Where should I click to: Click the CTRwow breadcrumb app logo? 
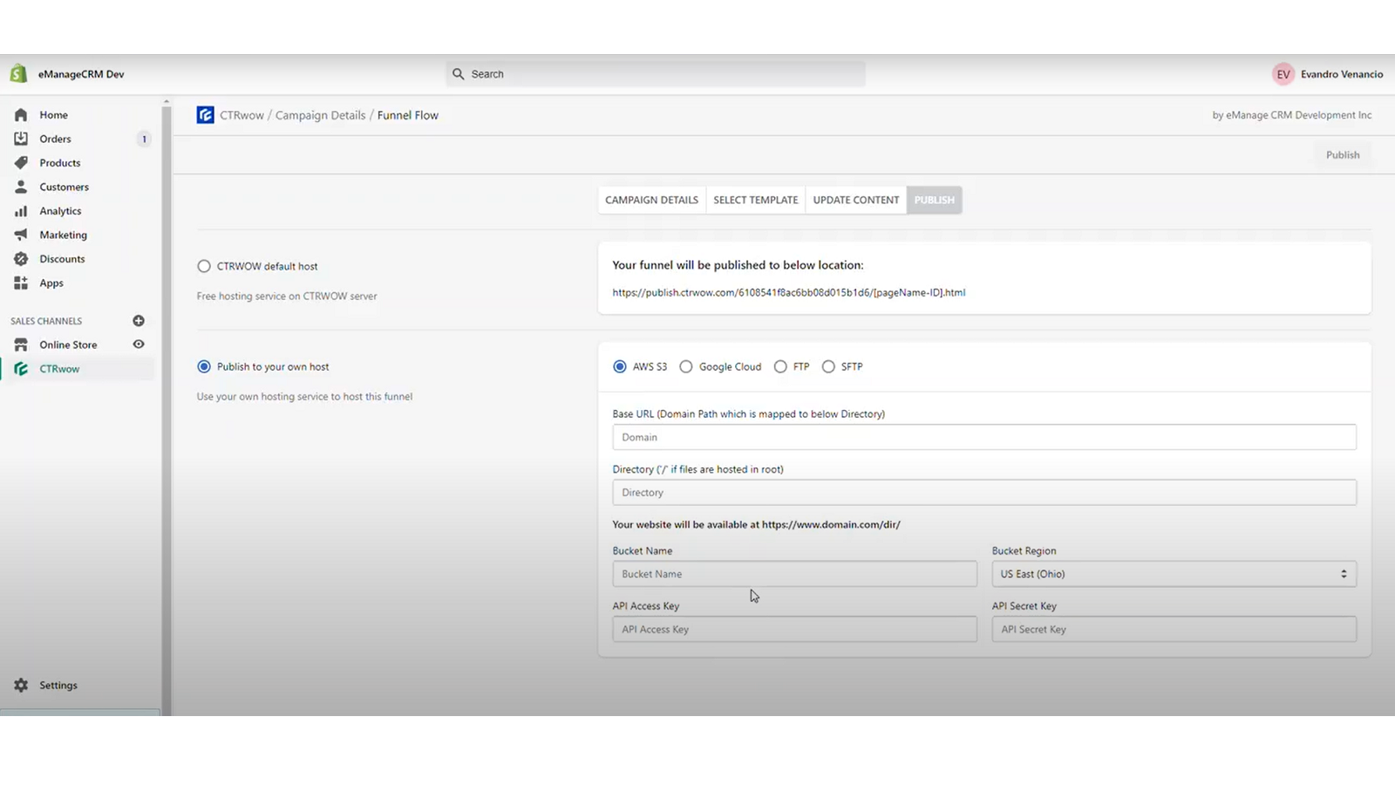206,115
